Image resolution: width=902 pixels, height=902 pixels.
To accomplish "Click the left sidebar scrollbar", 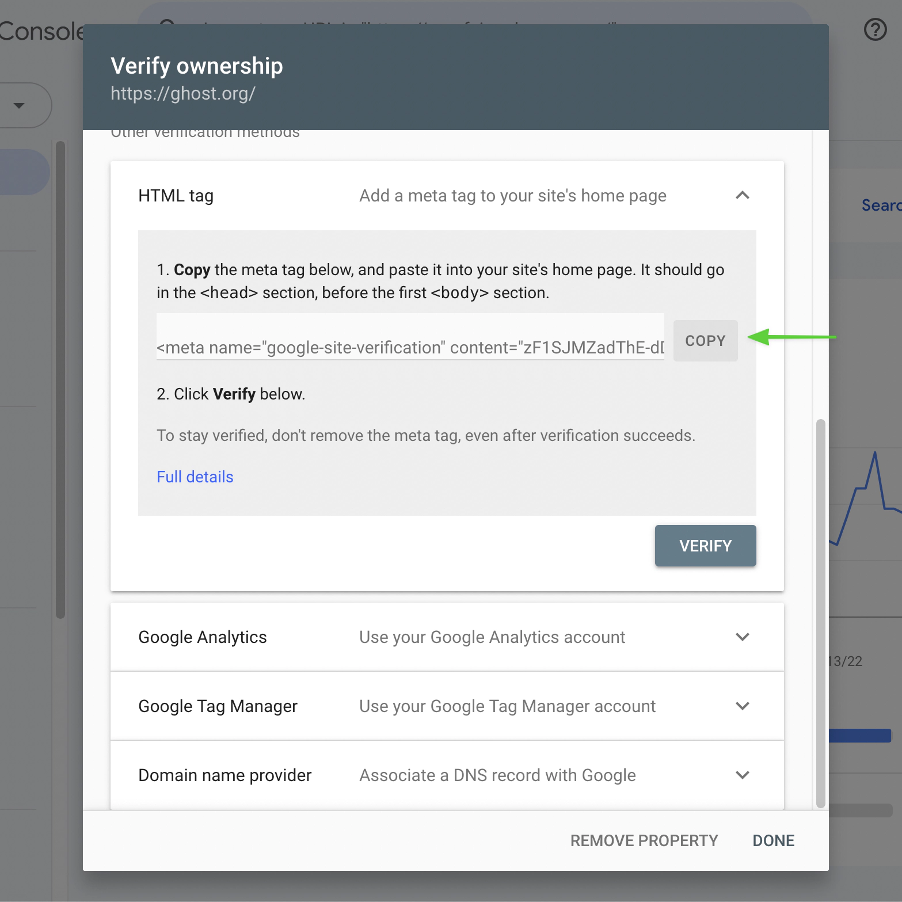I will coord(60,380).
